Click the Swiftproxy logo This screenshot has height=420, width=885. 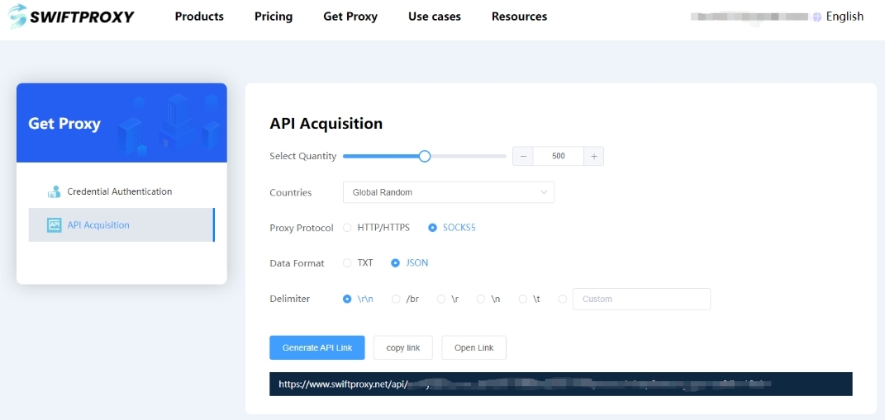(x=71, y=17)
